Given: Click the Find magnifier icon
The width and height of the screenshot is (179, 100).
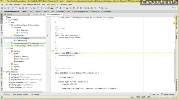Looking at the screenshot, I should pyautogui.click(x=30, y=8).
